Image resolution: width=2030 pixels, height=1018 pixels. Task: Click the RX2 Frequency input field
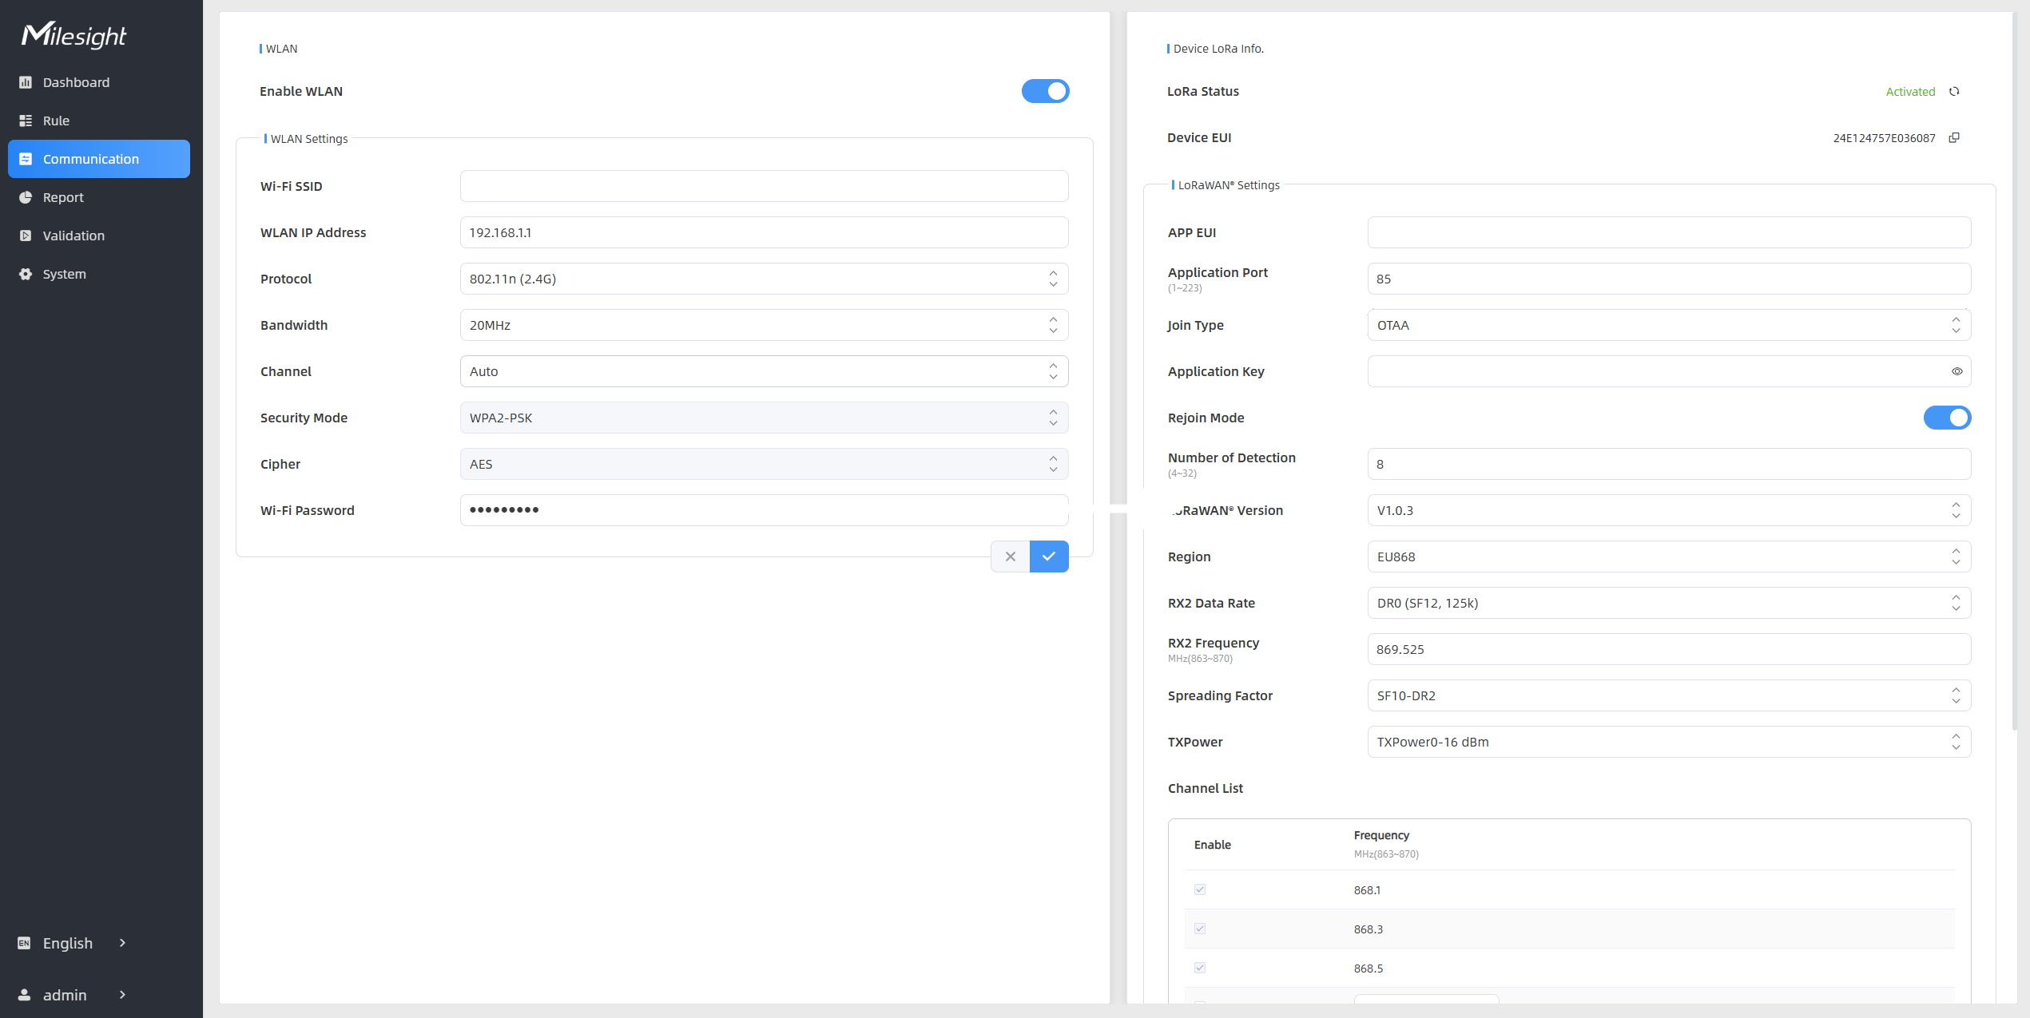(1668, 649)
